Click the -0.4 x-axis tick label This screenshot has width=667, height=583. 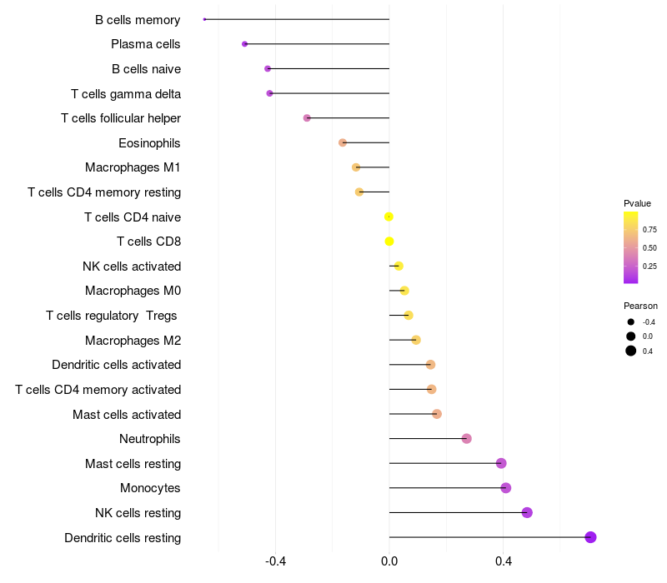point(275,561)
